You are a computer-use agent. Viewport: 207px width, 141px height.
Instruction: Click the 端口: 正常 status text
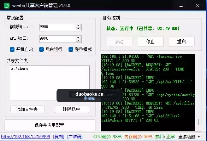tap(165, 137)
